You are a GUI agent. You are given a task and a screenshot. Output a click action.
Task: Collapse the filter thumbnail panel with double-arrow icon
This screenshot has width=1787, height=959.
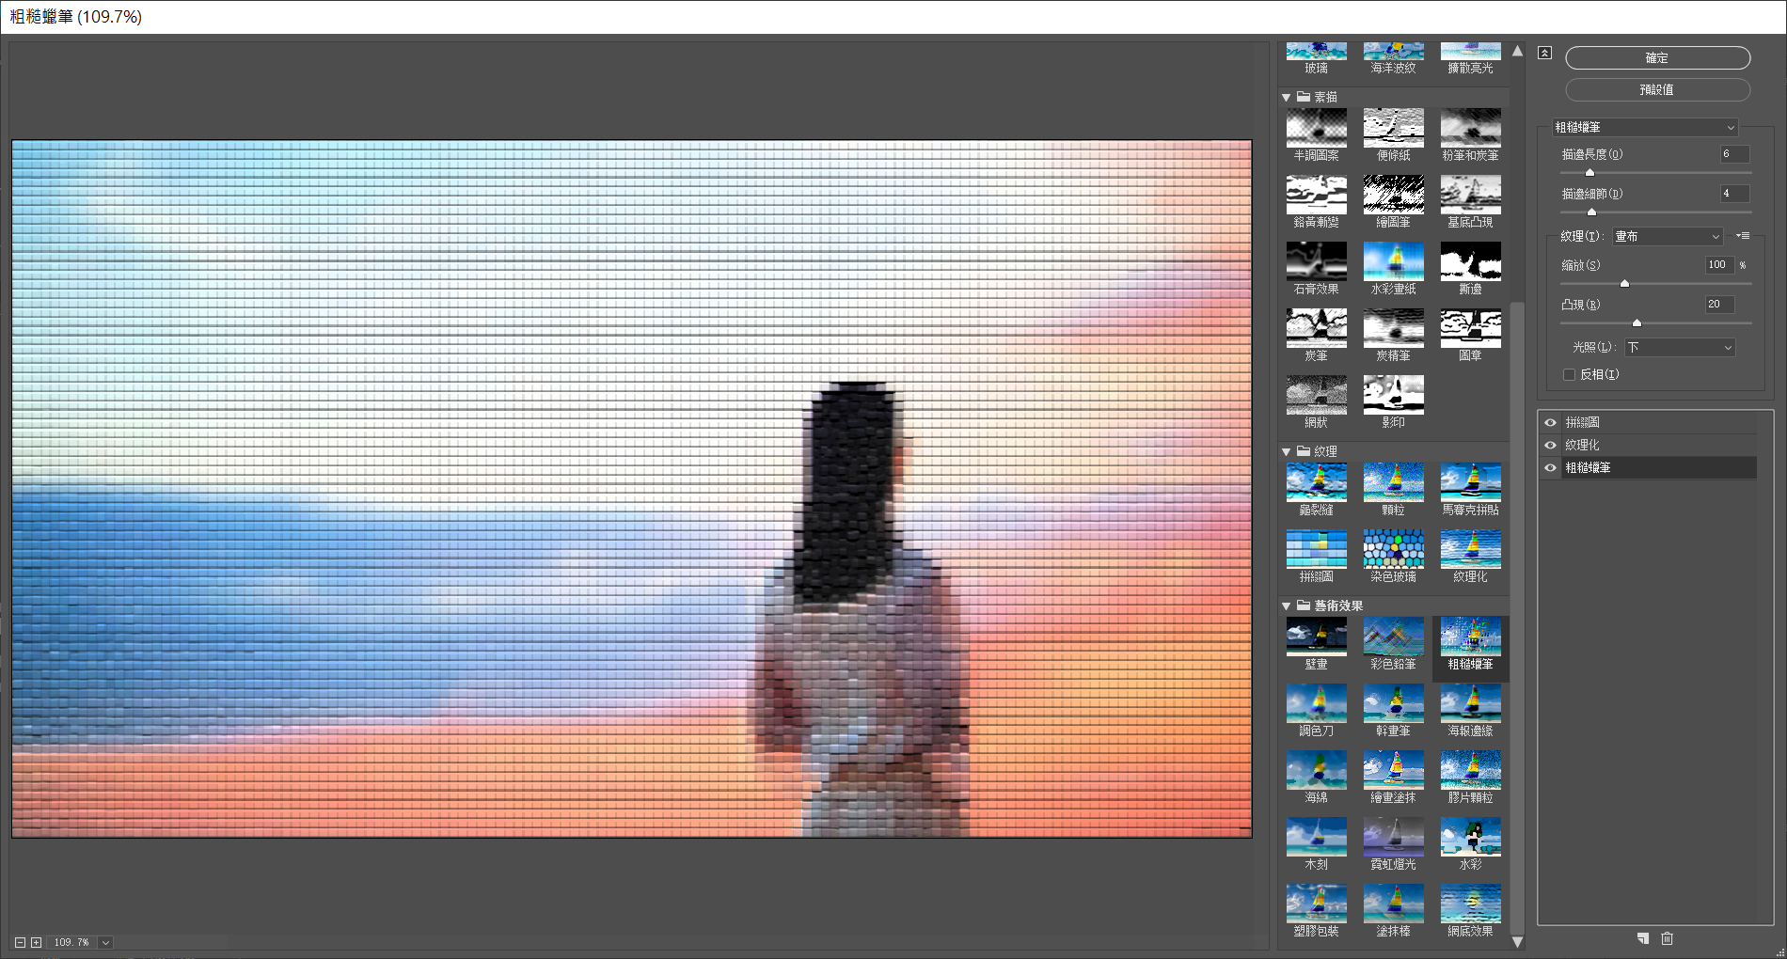click(1544, 53)
